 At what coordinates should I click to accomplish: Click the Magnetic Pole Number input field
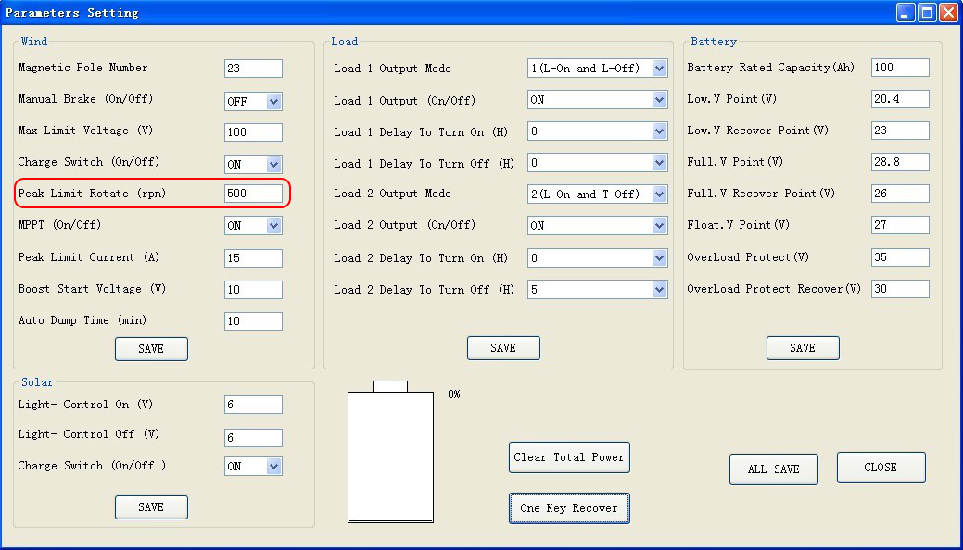(x=253, y=69)
